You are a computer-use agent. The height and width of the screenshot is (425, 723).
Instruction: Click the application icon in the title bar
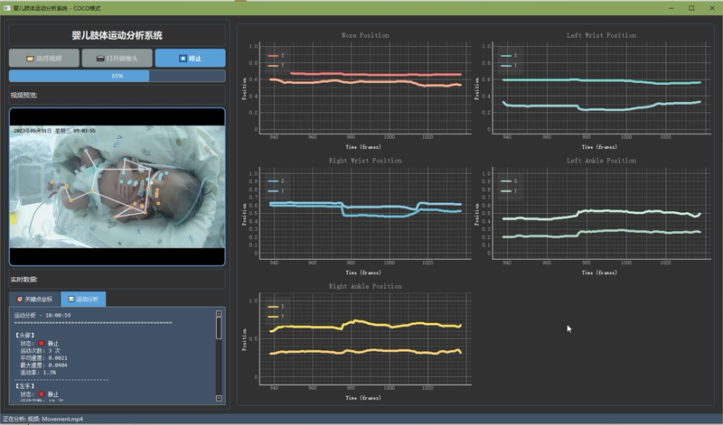[x=6, y=7]
